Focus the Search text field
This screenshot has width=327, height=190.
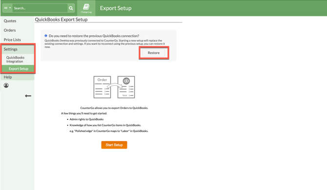coord(40,8)
